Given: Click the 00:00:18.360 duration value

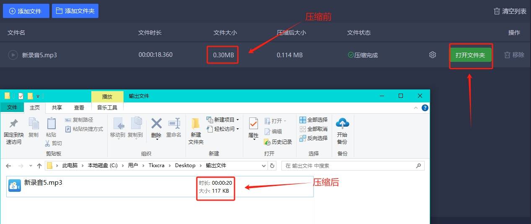Looking at the screenshot, I should 155,55.
